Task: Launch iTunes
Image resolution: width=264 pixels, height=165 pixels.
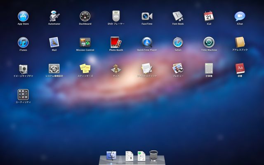Action: coord(23,42)
